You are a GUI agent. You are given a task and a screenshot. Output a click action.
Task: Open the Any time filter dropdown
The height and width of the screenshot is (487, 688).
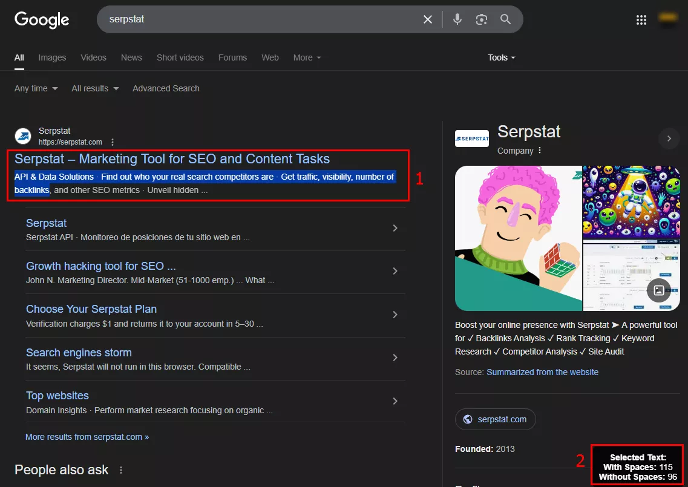[36, 88]
